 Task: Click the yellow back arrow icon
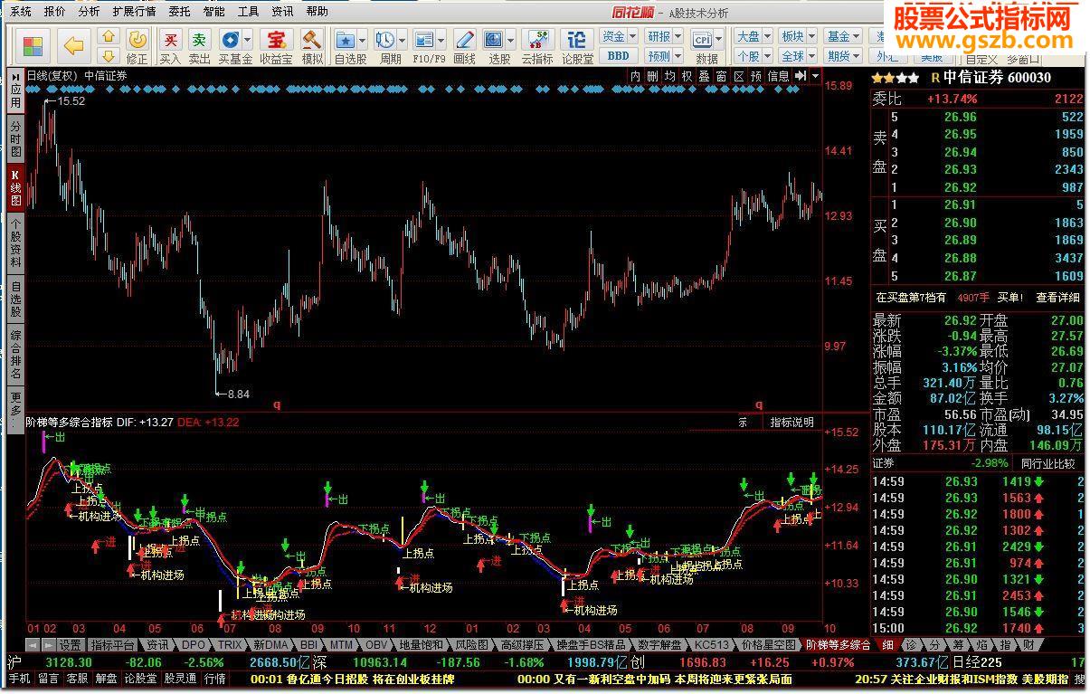pos(74,46)
